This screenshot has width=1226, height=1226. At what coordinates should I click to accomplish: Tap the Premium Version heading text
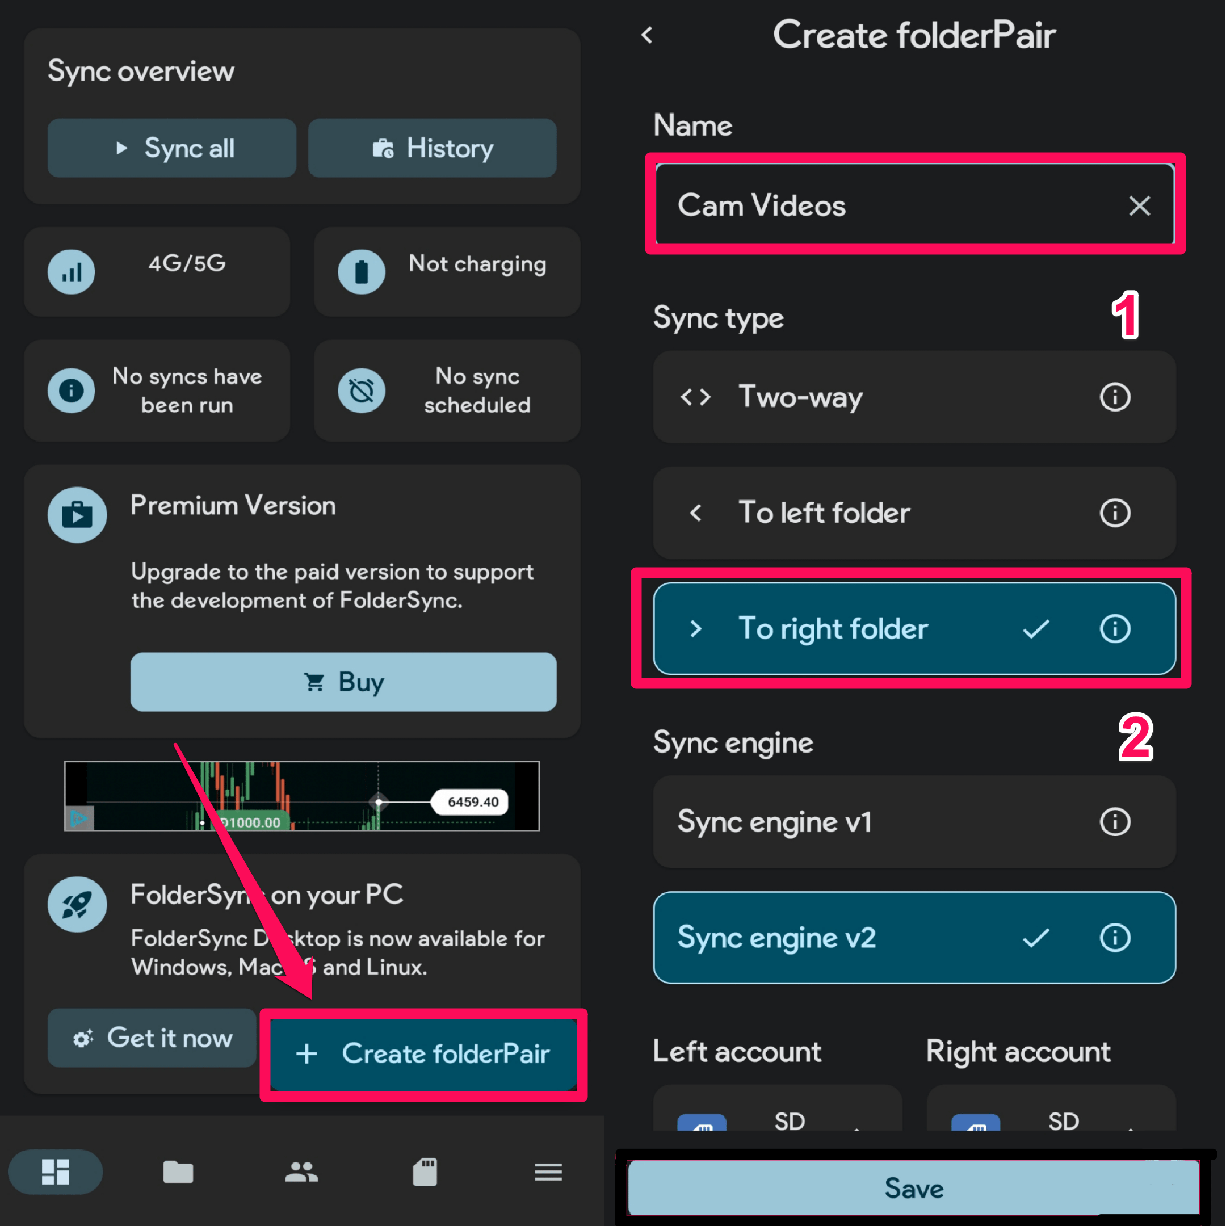click(233, 506)
